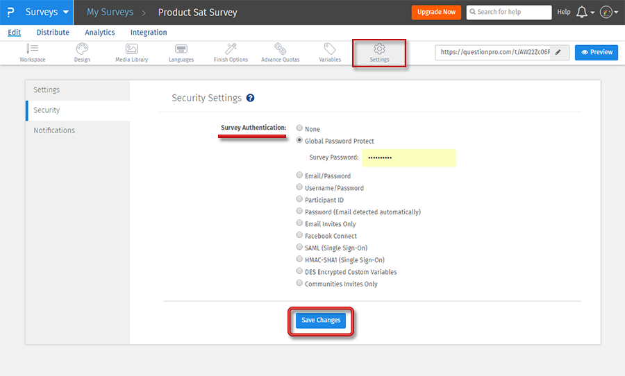This screenshot has height=376, width=625.
Task: Click the Save Changes button
Action: tap(320, 321)
